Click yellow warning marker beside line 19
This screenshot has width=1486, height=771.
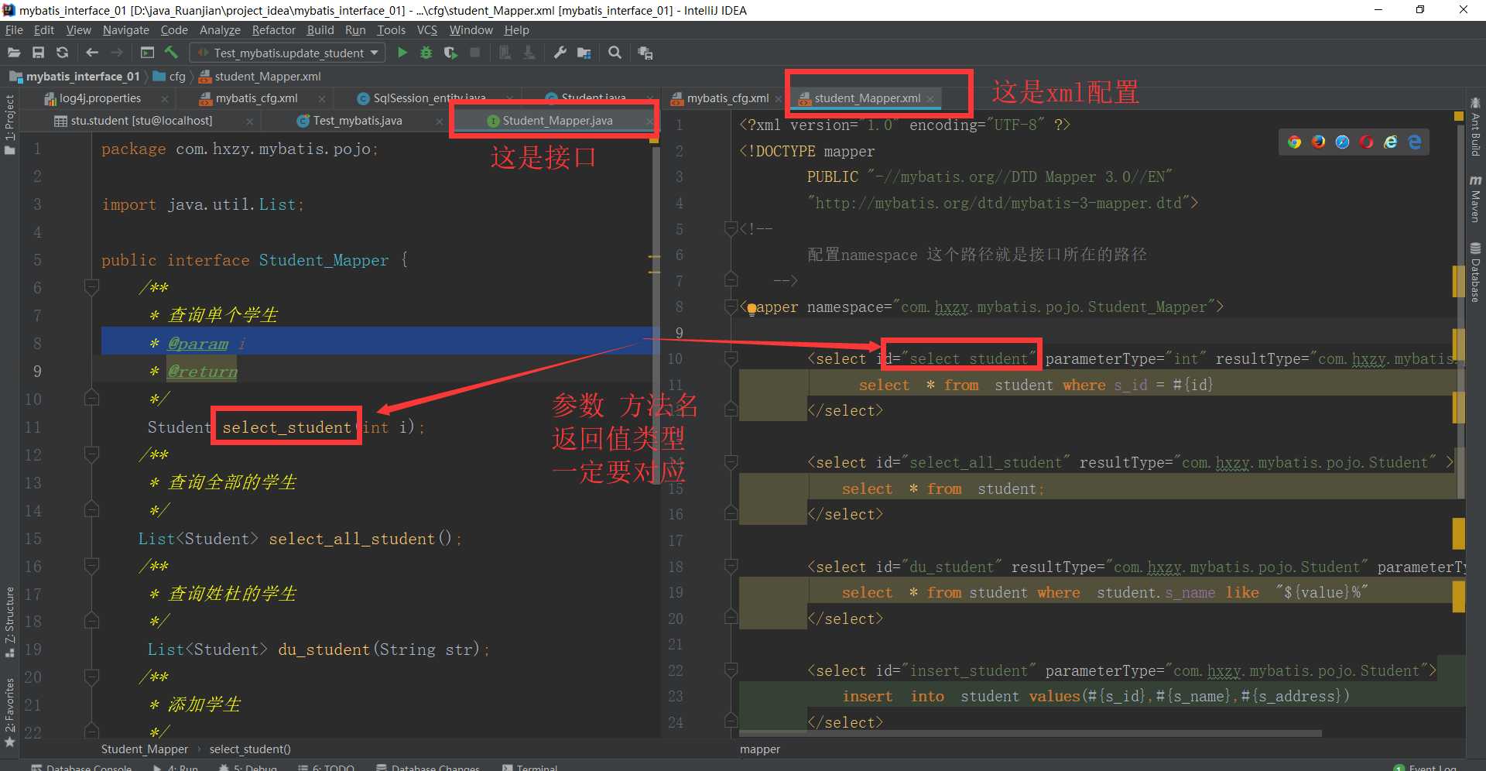[x=1459, y=596]
